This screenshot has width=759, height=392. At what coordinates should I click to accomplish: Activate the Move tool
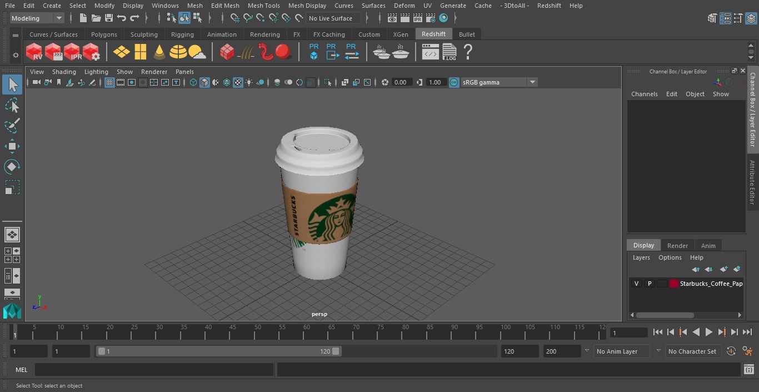coord(12,147)
